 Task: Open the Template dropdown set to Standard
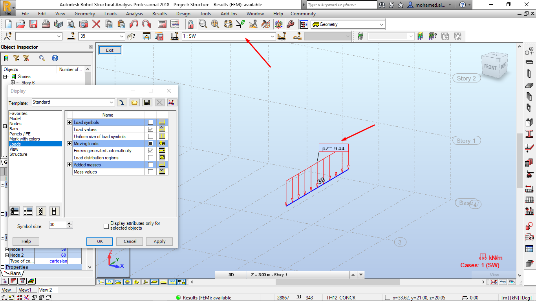point(112,102)
